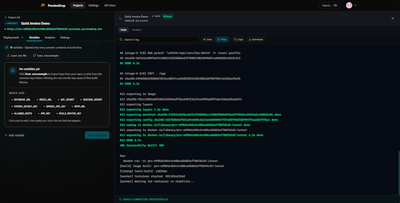The height and width of the screenshot is (203, 400).
Task: Click the 'Waiting for container to stabilize' line
Action: click(x=157, y=182)
